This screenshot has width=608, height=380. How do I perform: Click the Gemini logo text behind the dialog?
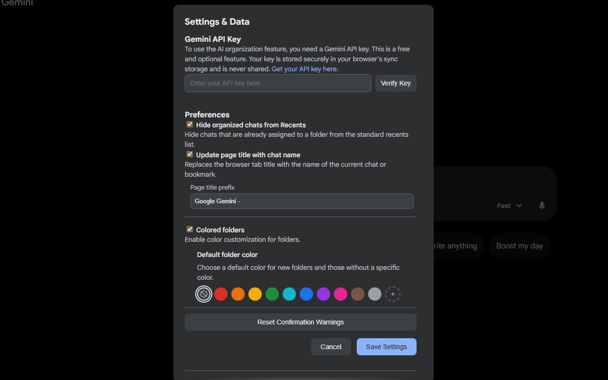(x=17, y=2)
